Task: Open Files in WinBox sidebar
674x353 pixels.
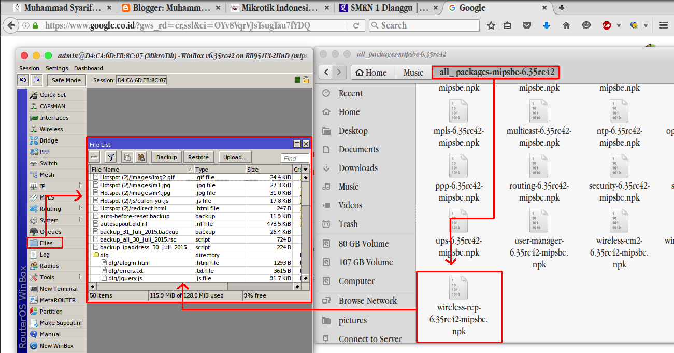Action: coord(46,243)
